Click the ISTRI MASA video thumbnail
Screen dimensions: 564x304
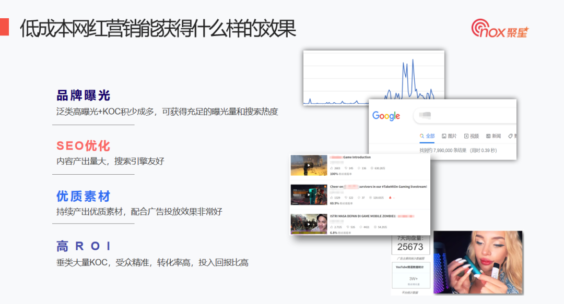309,222
